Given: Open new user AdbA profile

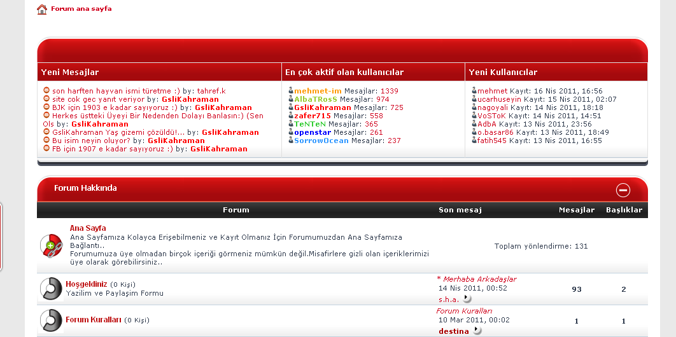Looking at the screenshot, I should [487, 124].
